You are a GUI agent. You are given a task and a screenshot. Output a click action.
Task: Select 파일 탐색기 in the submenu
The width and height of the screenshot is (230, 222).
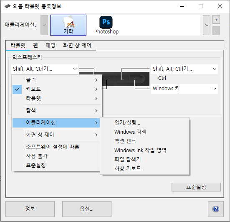point(144,159)
